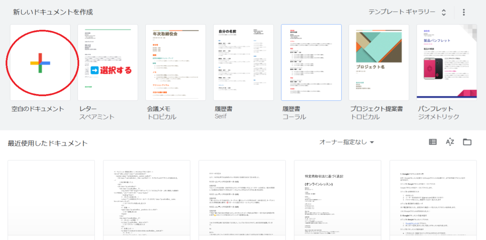Open the third recent document with bracketed headings
The width and height of the screenshot is (486, 240).
point(242,200)
